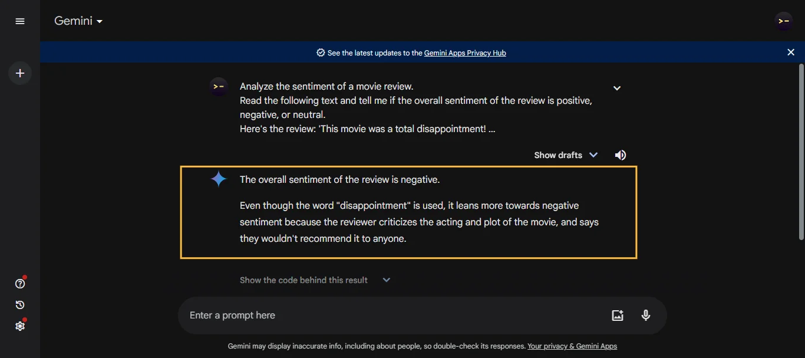Open the Gemini Apps Privacy Hub link
Viewport: 805px width, 358px height.
pos(465,52)
